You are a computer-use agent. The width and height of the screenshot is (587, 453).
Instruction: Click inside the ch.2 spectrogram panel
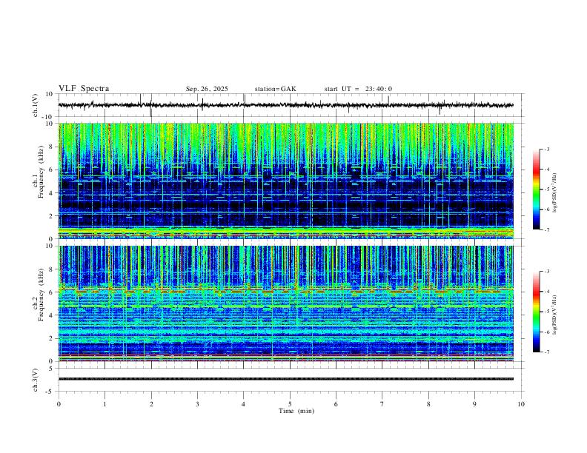(286, 303)
